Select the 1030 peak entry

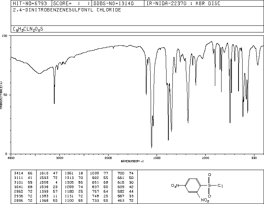coord(99,173)
